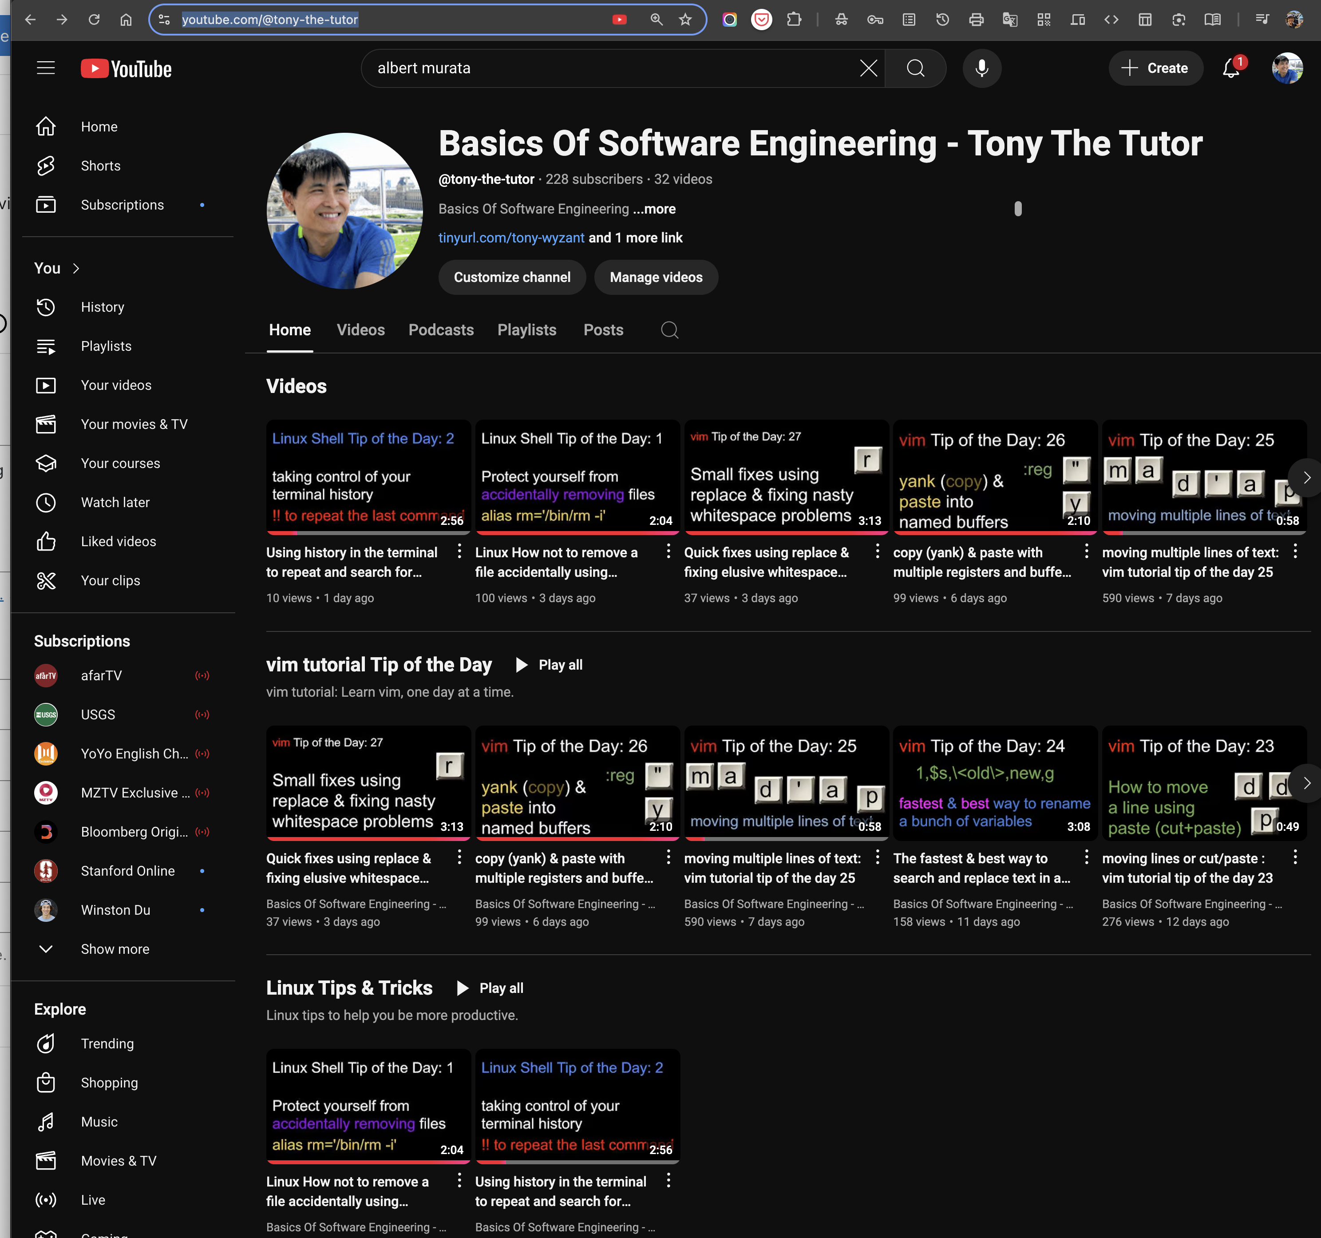Click the search magnifier button
This screenshot has height=1238, width=1321.
click(x=915, y=68)
